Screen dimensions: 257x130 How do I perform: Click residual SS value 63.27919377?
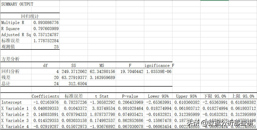coord(74,77)
